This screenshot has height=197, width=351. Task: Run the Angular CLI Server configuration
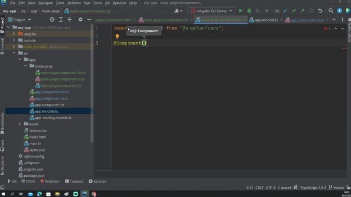(x=241, y=11)
